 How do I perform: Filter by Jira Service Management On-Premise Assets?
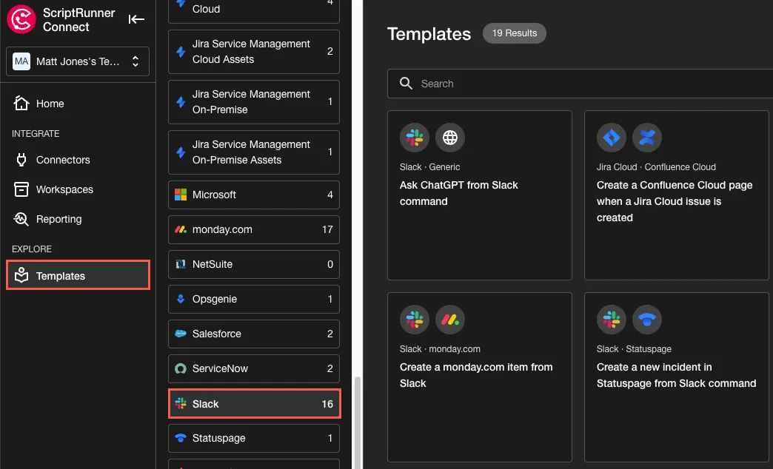coord(254,152)
